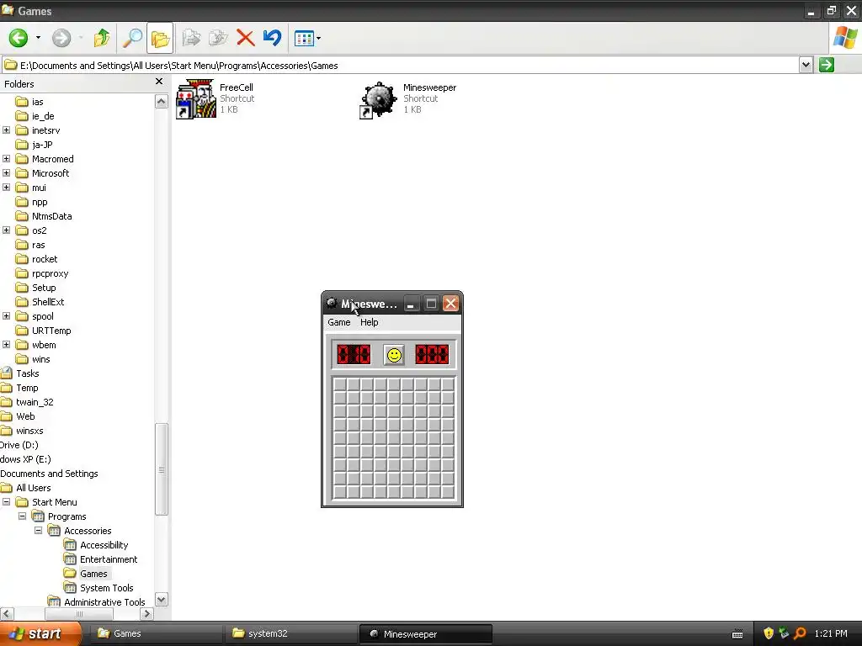This screenshot has height=646, width=862.
Task: Collapse the Accessories tree node
Action: point(38,531)
